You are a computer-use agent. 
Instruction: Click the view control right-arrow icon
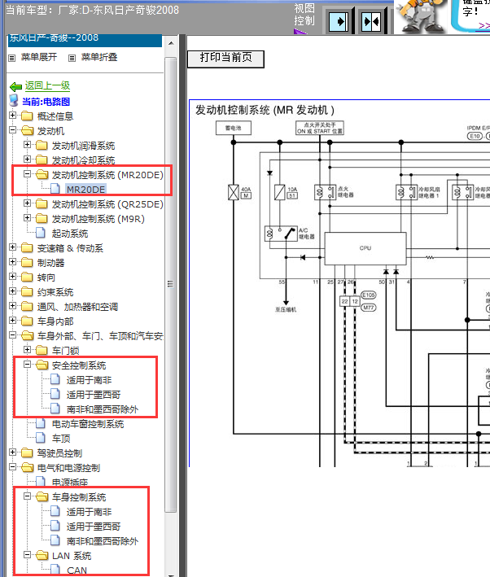(x=339, y=22)
